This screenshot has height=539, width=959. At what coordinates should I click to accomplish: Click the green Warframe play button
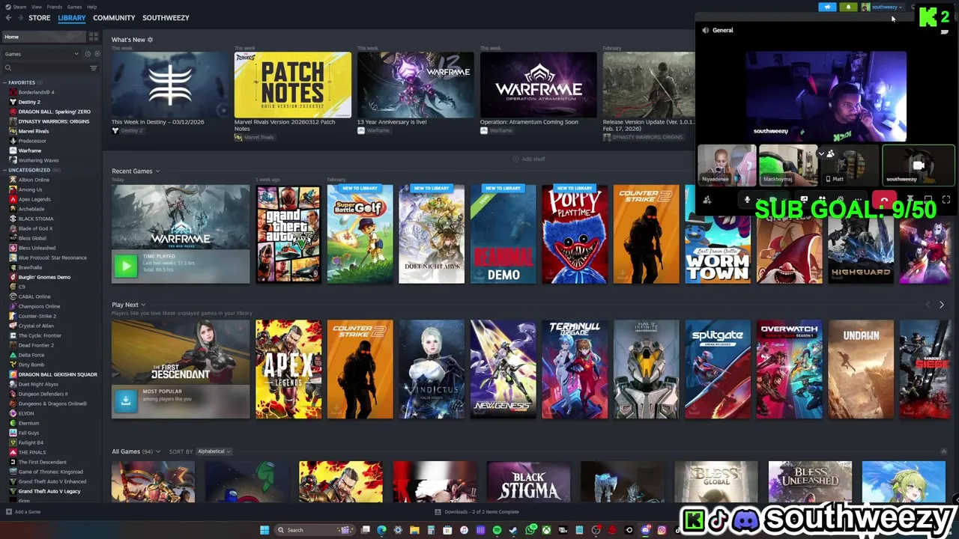(126, 266)
